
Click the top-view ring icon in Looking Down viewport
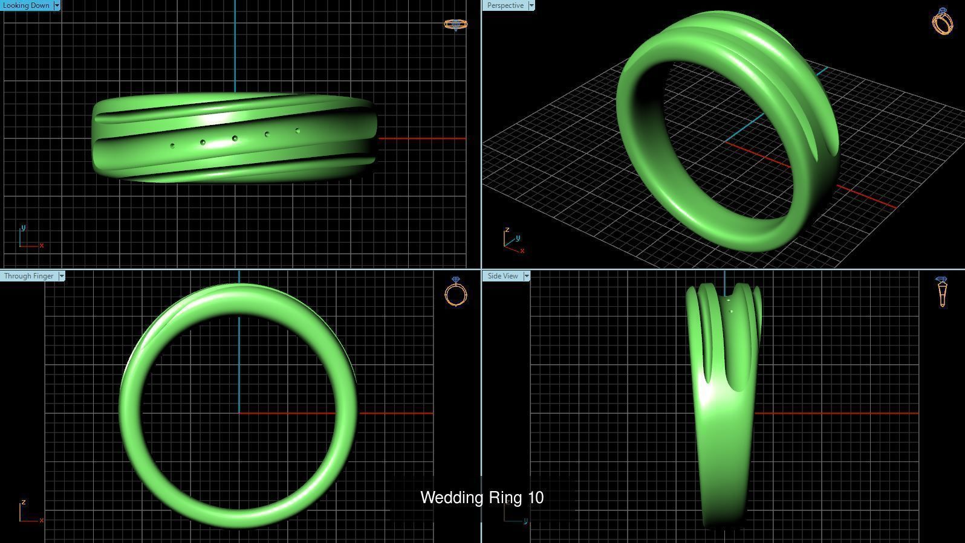pos(456,25)
